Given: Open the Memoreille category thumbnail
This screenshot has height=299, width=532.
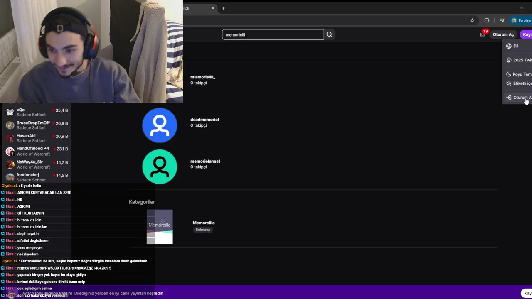Looking at the screenshot, I should click(x=160, y=227).
